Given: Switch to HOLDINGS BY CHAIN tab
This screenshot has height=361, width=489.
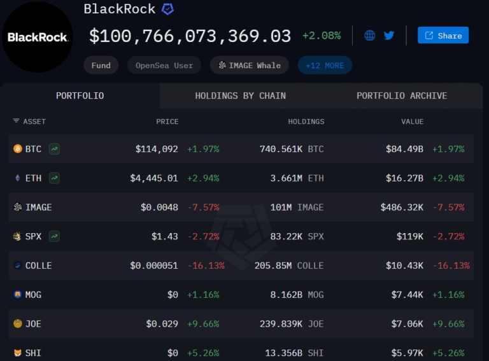Looking at the screenshot, I should [x=240, y=96].
